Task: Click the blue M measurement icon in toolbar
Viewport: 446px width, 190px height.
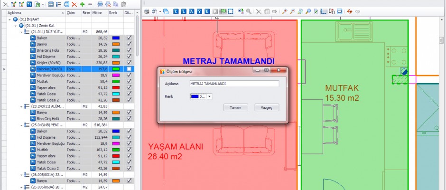Action: [x=29, y=4]
